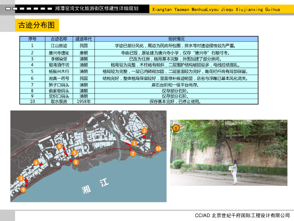
Task: Select the 建造年代 column header
Action: click(x=84, y=39)
